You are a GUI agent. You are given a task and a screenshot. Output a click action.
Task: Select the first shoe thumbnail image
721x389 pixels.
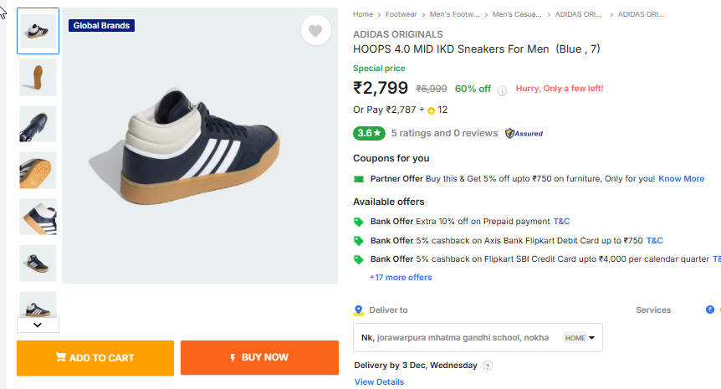pyautogui.click(x=38, y=31)
